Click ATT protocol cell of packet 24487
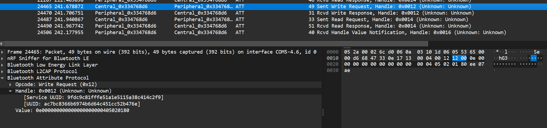The height and width of the screenshot is (128, 547). point(240,19)
